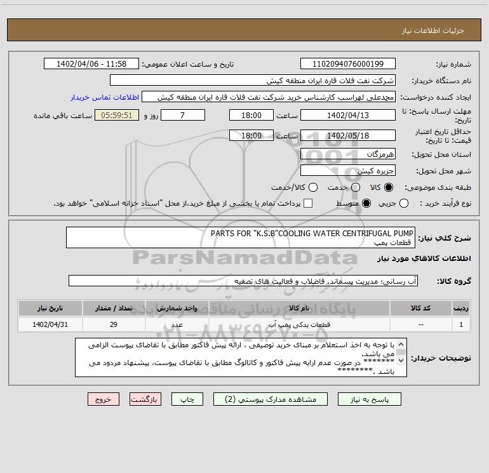
Task: Click the response deadline date 1402/04/13 field
Action: click(348, 115)
